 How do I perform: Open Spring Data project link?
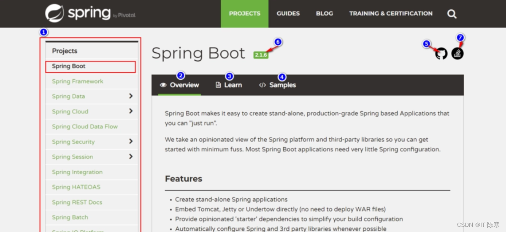[x=68, y=97]
